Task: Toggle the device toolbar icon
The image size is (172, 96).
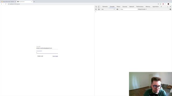Action: click(99, 7)
